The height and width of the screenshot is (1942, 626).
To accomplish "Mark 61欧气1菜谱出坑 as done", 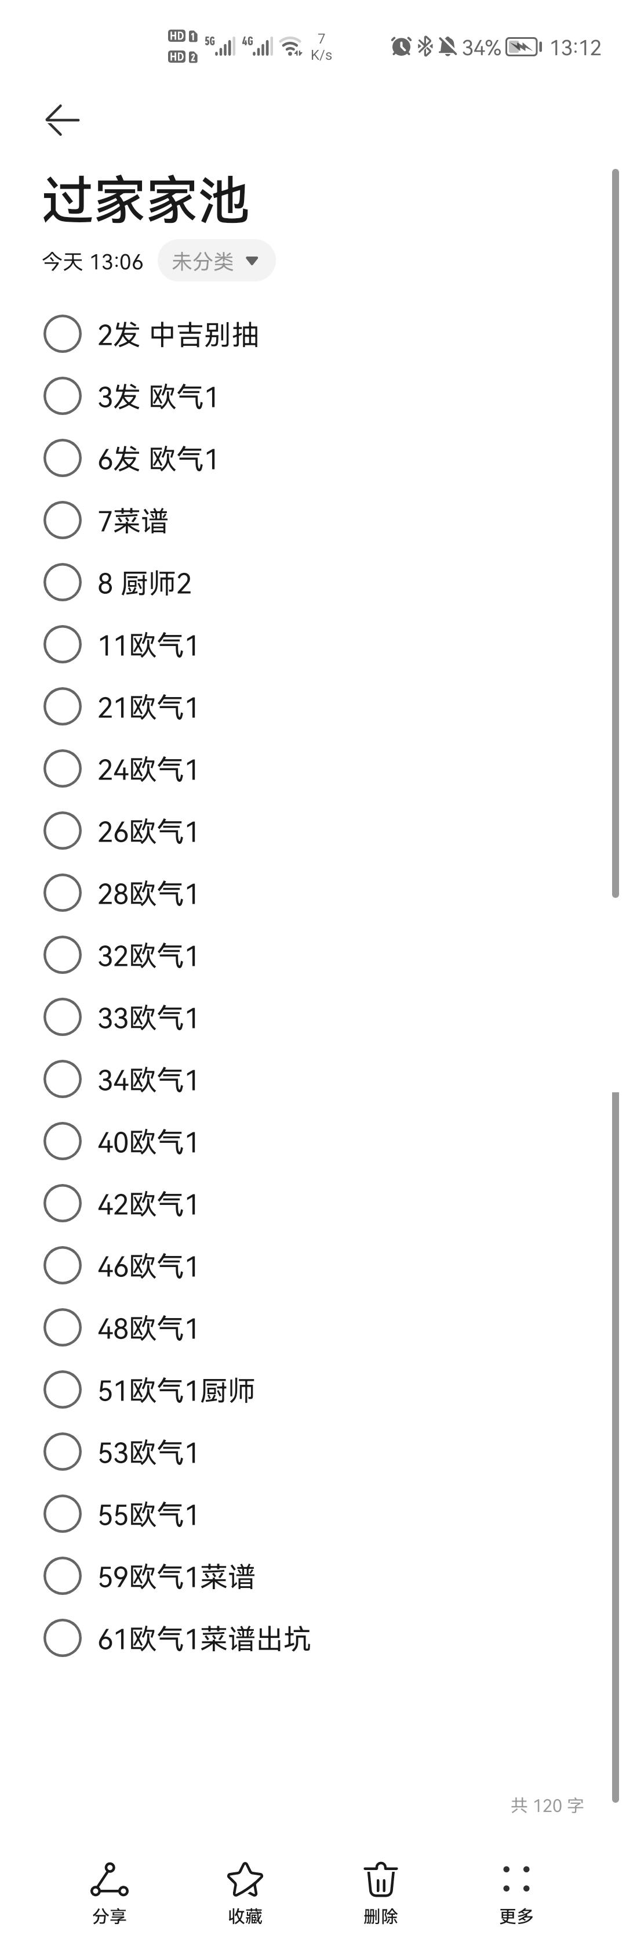I will point(63,1637).
